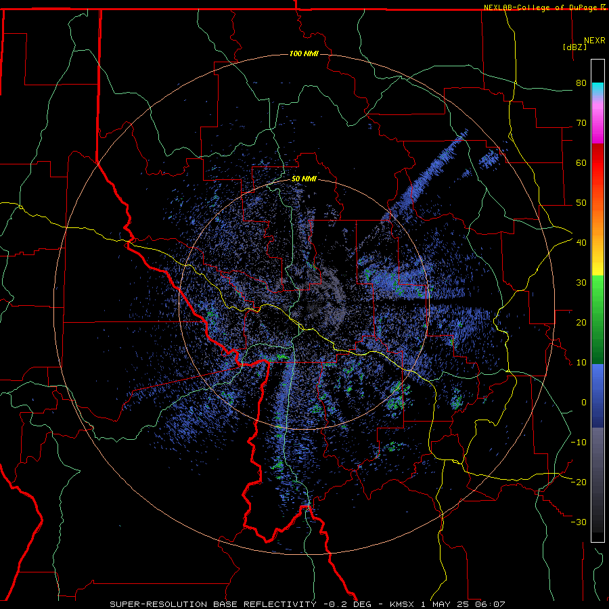Click the 70 dBZ scale value

coord(581,123)
